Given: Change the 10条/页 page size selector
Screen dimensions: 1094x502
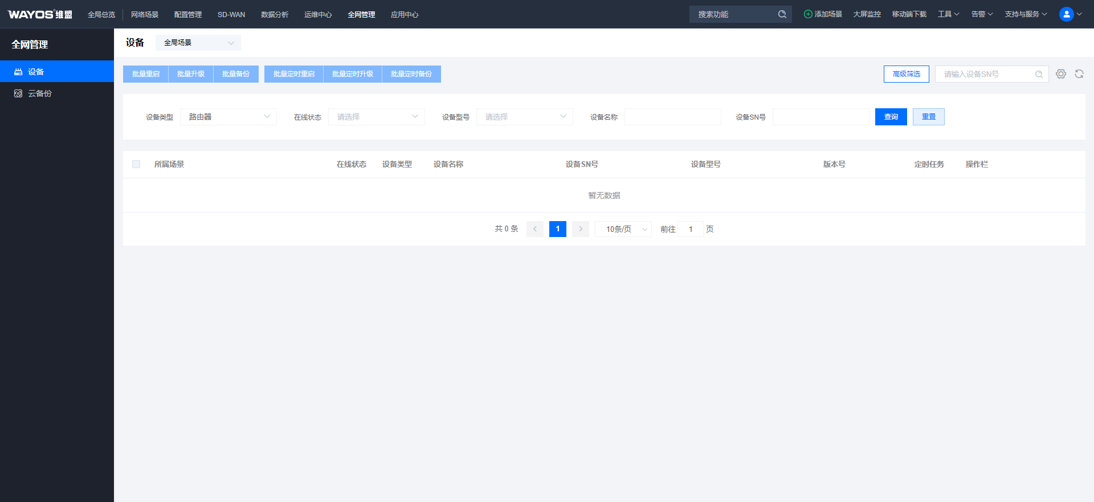Looking at the screenshot, I should pyautogui.click(x=623, y=229).
